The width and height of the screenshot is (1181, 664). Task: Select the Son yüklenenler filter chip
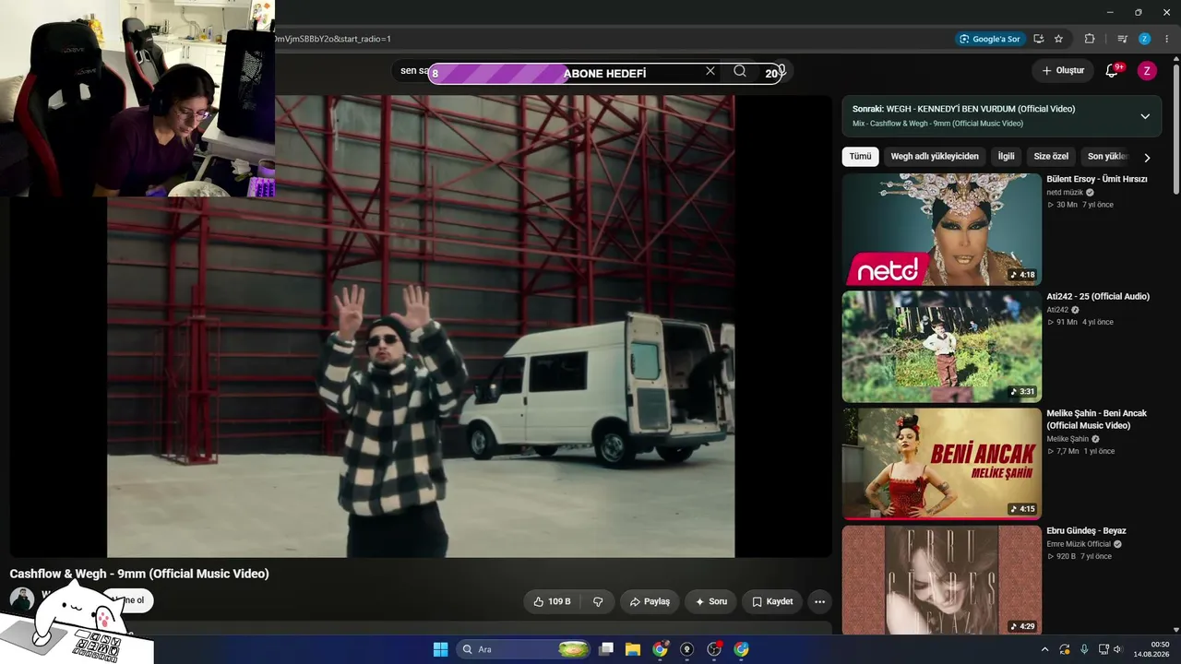click(1105, 157)
